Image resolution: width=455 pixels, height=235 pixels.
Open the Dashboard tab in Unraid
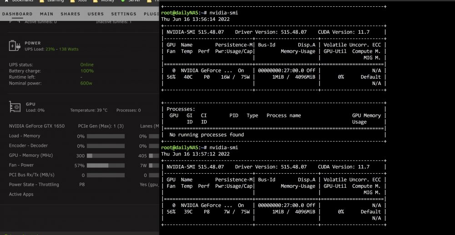coord(17,14)
